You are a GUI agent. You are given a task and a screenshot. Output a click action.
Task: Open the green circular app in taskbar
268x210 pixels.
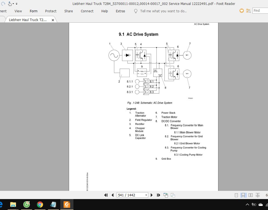[x=27, y=204]
